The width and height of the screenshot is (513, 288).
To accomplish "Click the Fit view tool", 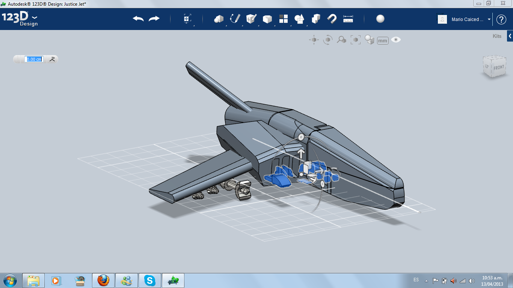I will click(x=355, y=40).
